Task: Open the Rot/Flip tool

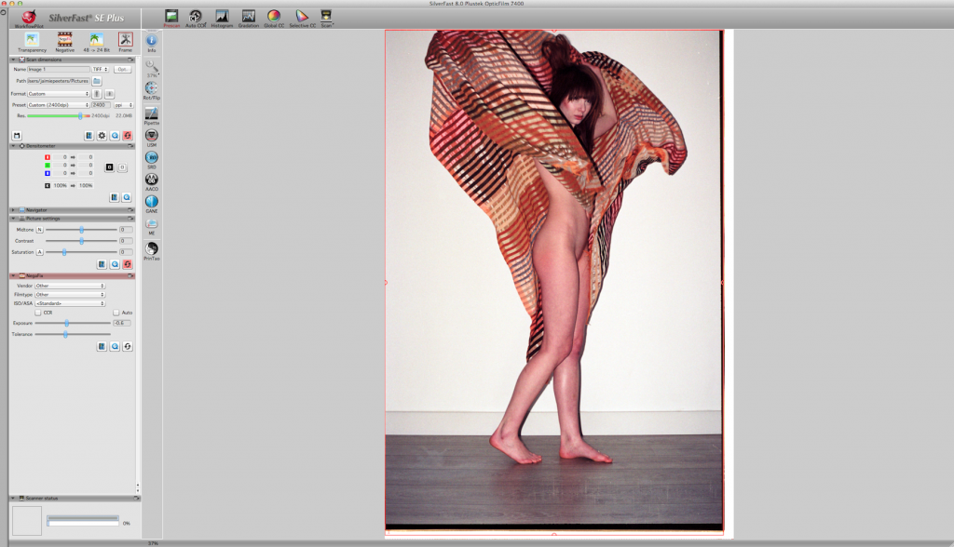Action: tap(152, 90)
